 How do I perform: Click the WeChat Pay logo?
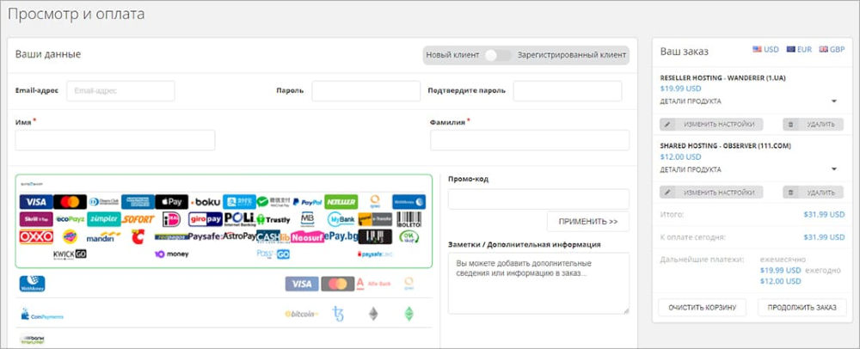273,202
